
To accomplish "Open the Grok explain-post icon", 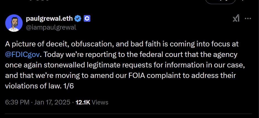I will [x=236, y=19].
